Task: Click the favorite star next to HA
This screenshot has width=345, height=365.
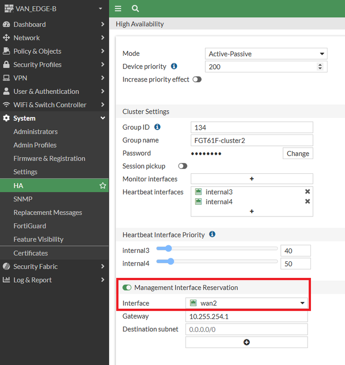Action: coord(103,186)
